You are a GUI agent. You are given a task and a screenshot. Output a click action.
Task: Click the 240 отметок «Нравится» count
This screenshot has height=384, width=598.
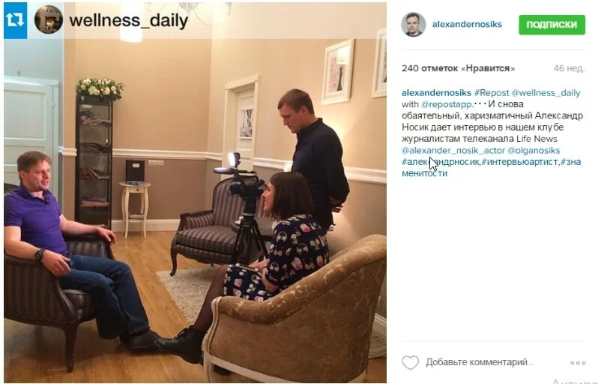click(x=458, y=69)
